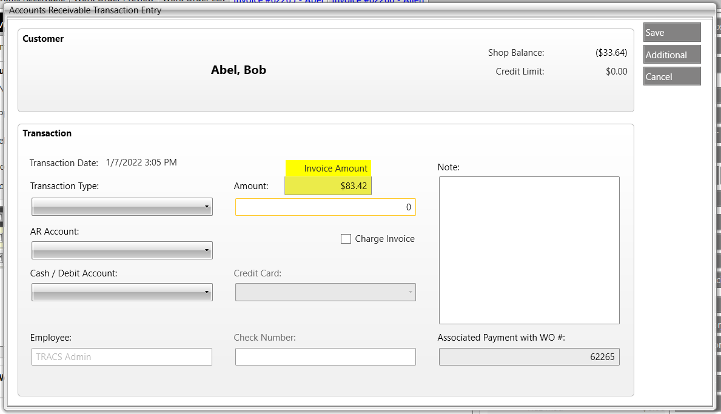Click the highlighted $83.42 invoice value
The width and height of the screenshot is (721, 414).
point(328,186)
